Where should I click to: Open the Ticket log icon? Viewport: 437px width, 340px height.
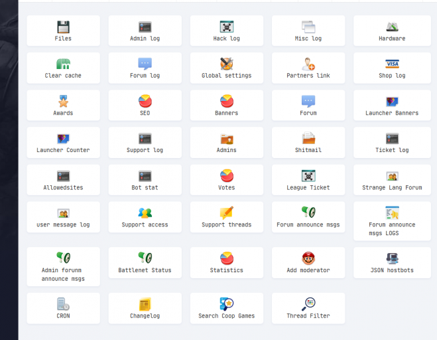point(392,139)
